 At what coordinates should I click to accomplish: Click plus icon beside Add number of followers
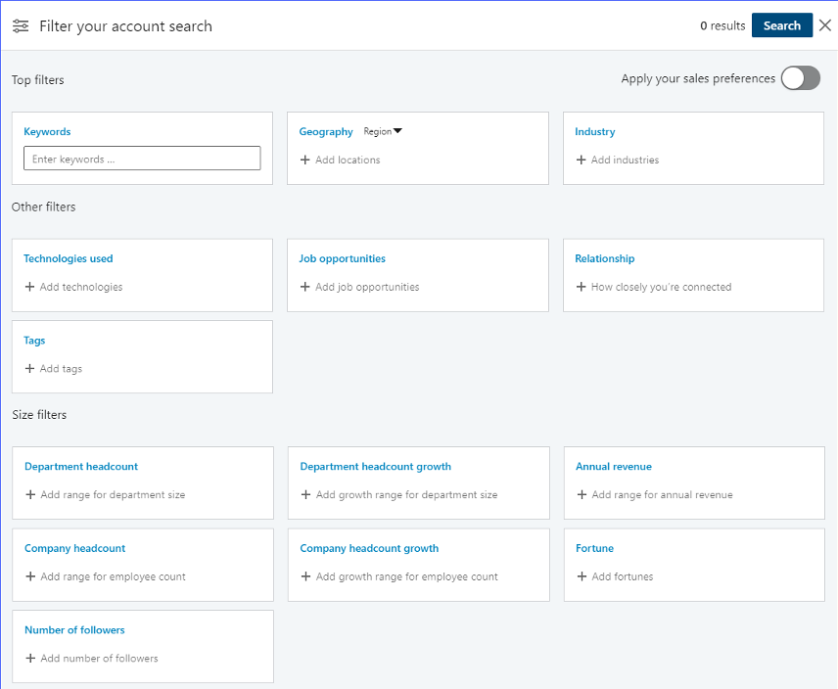tap(30, 658)
